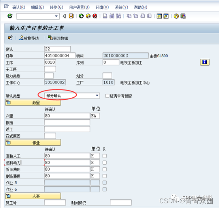This screenshot has height=208, width=219.
Task: Click the SAP menu icon at top-left
Action: click(x=6, y=6)
